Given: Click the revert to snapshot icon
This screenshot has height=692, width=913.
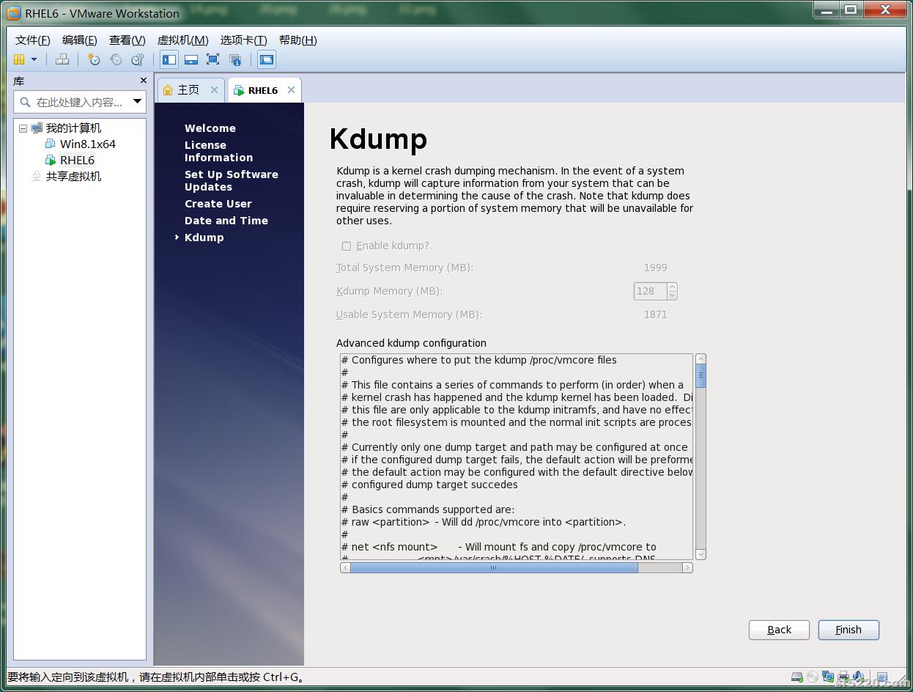Looking at the screenshot, I should (115, 59).
